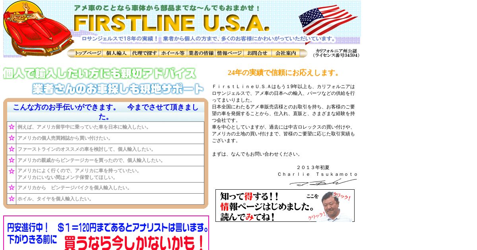Click the お問合せ navigation item

pos(258,53)
